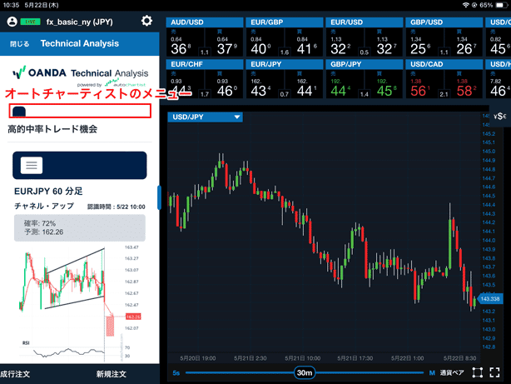Select the GBP/JPY rate tile
Screen dimensions: 511x384
(x=365, y=79)
